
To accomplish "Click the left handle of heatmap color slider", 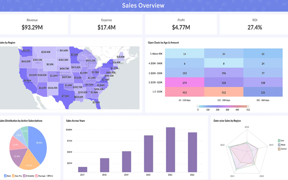I will click(x=198, y=106).
